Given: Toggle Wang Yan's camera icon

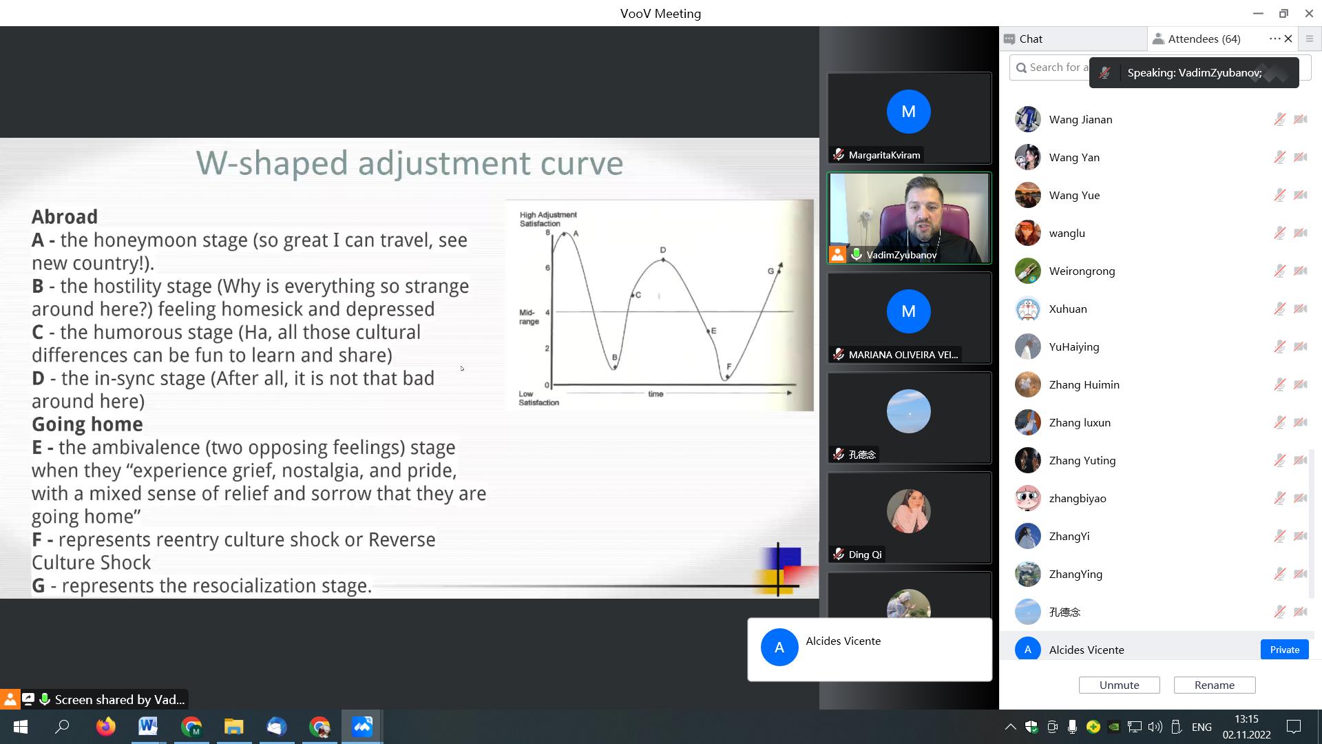Looking at the screenshot, I should coord(1301,157).
